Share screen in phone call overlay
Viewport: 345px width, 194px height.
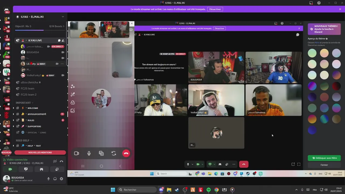(101, 153)
